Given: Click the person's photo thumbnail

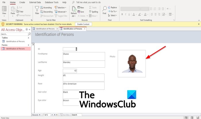Looking at the screenshot, I should tap(132, 64).
